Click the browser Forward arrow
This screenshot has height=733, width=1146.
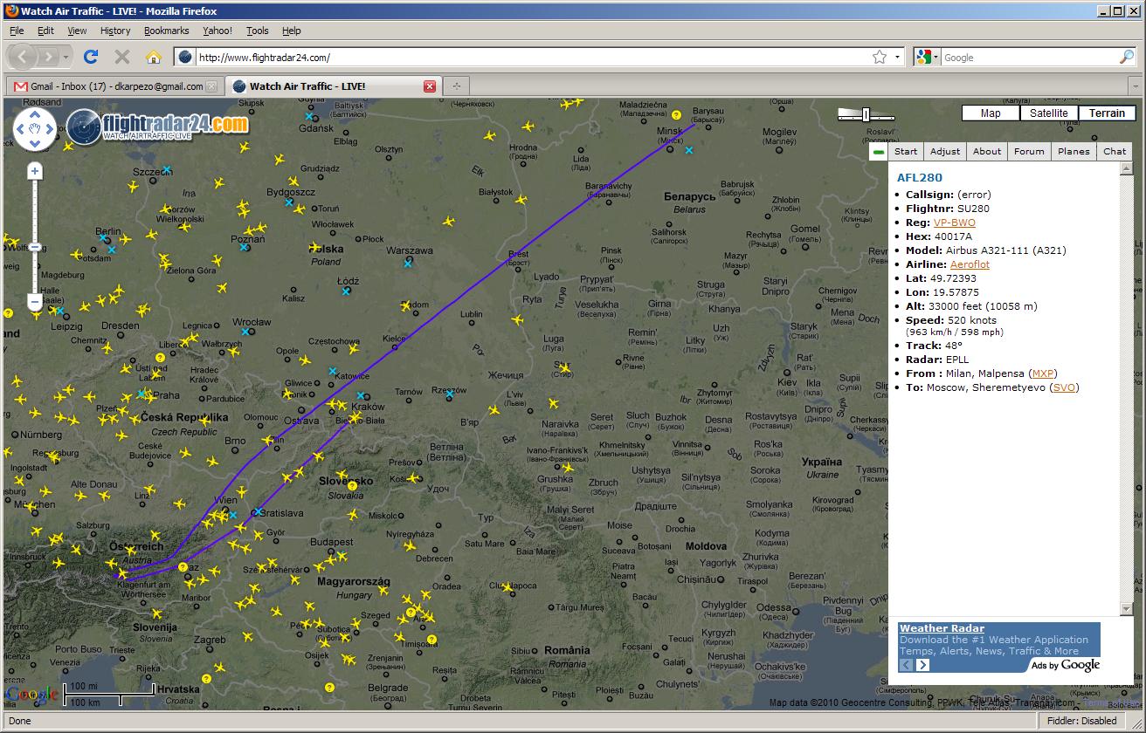(47, 58)
